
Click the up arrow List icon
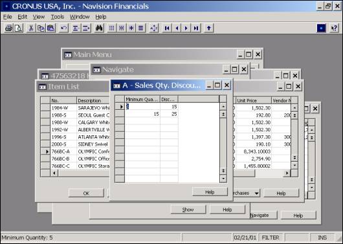[208, 28]
